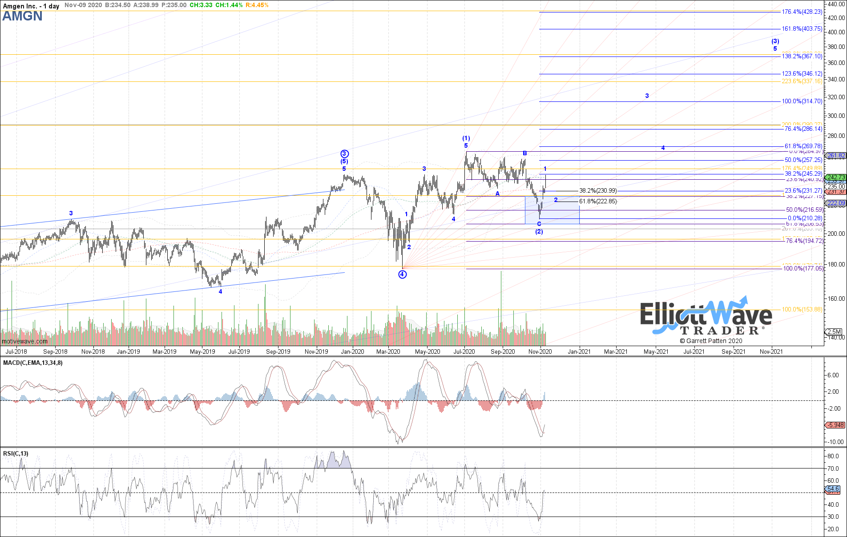Click the 160.00 price axis label
847x537 pixels.
[836, 299]
